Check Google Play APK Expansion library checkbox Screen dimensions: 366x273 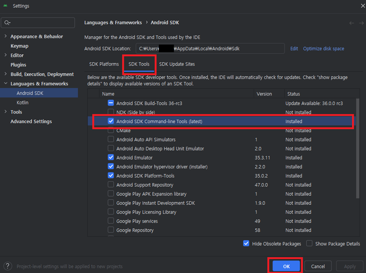[x=111, y=194]
